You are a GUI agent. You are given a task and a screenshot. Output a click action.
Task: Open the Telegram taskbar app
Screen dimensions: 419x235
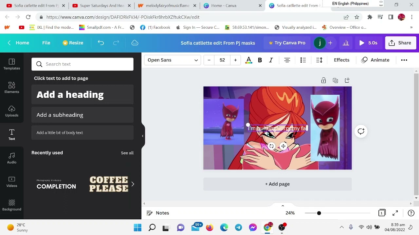click(x=238, y=227)
